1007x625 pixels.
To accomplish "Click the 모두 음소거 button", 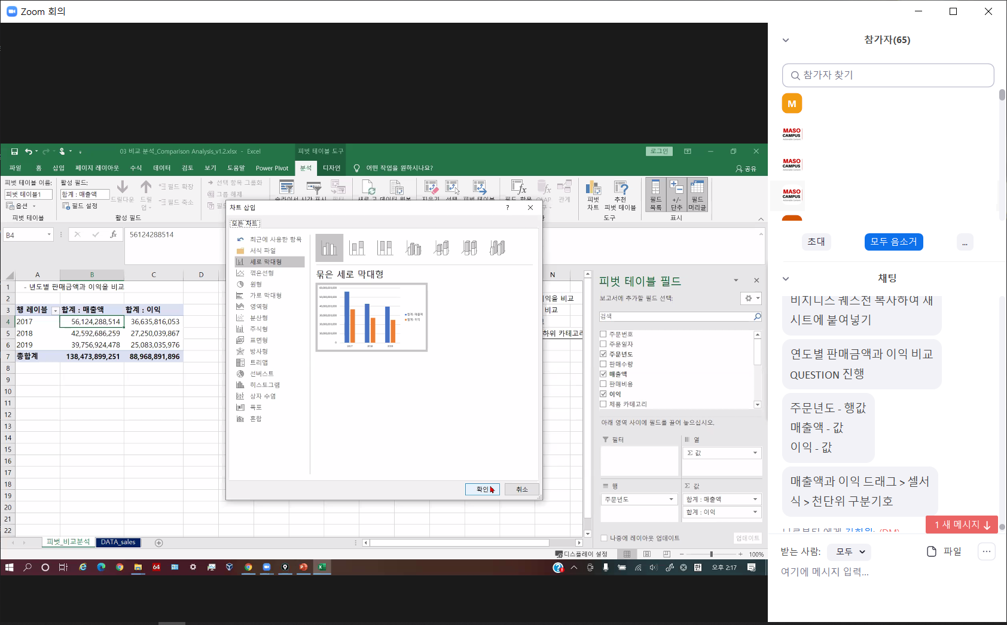I will (893, 242).
